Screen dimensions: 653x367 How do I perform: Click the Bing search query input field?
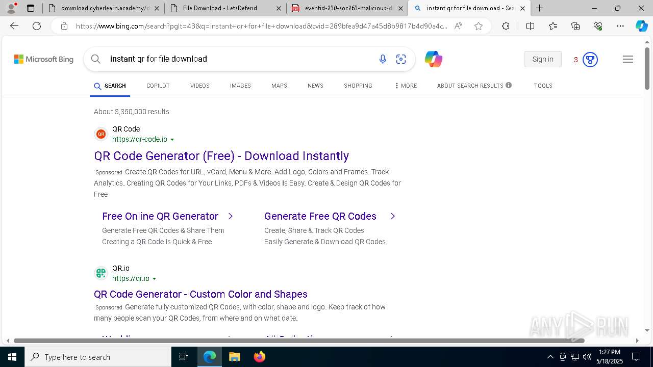(240, 59)
